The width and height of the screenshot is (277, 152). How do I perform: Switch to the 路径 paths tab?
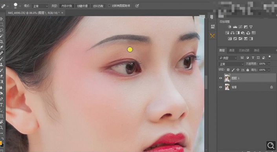click(257, 51)
